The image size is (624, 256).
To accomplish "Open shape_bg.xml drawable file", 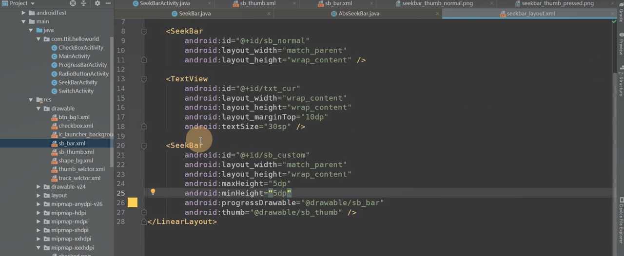I will [x=72, y=161].
